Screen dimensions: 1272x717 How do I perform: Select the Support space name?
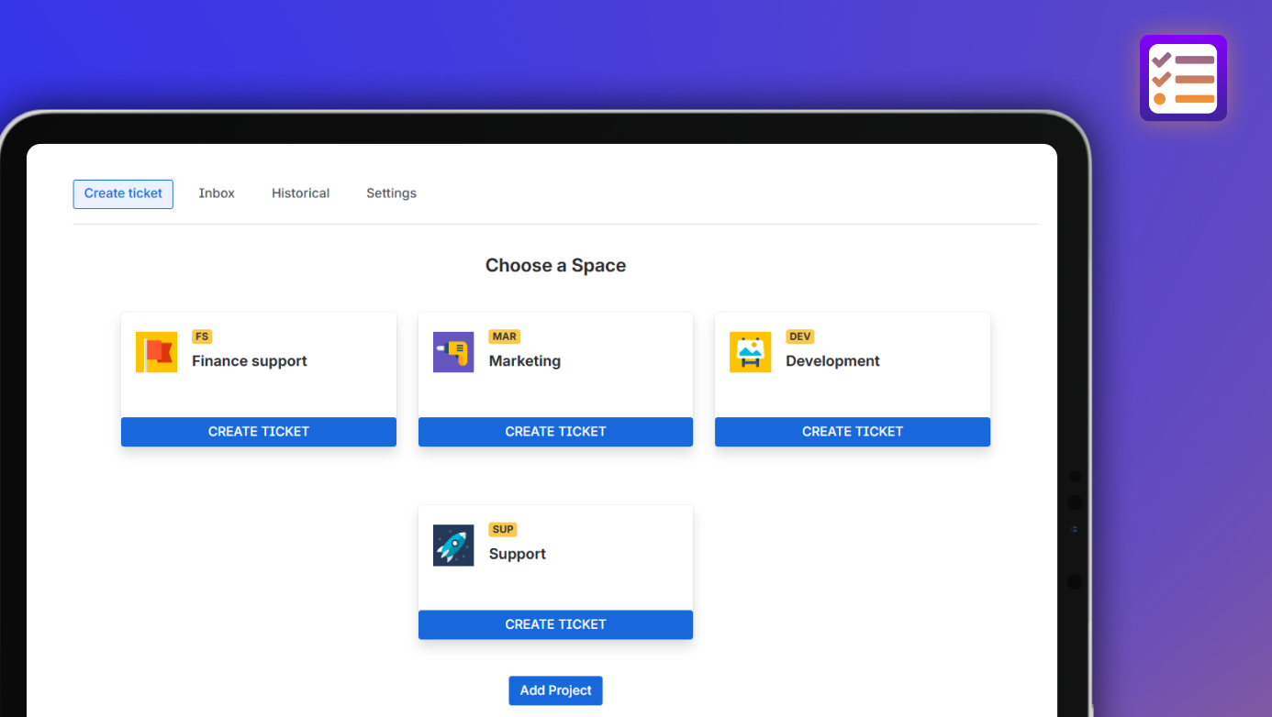click(518, 554)
